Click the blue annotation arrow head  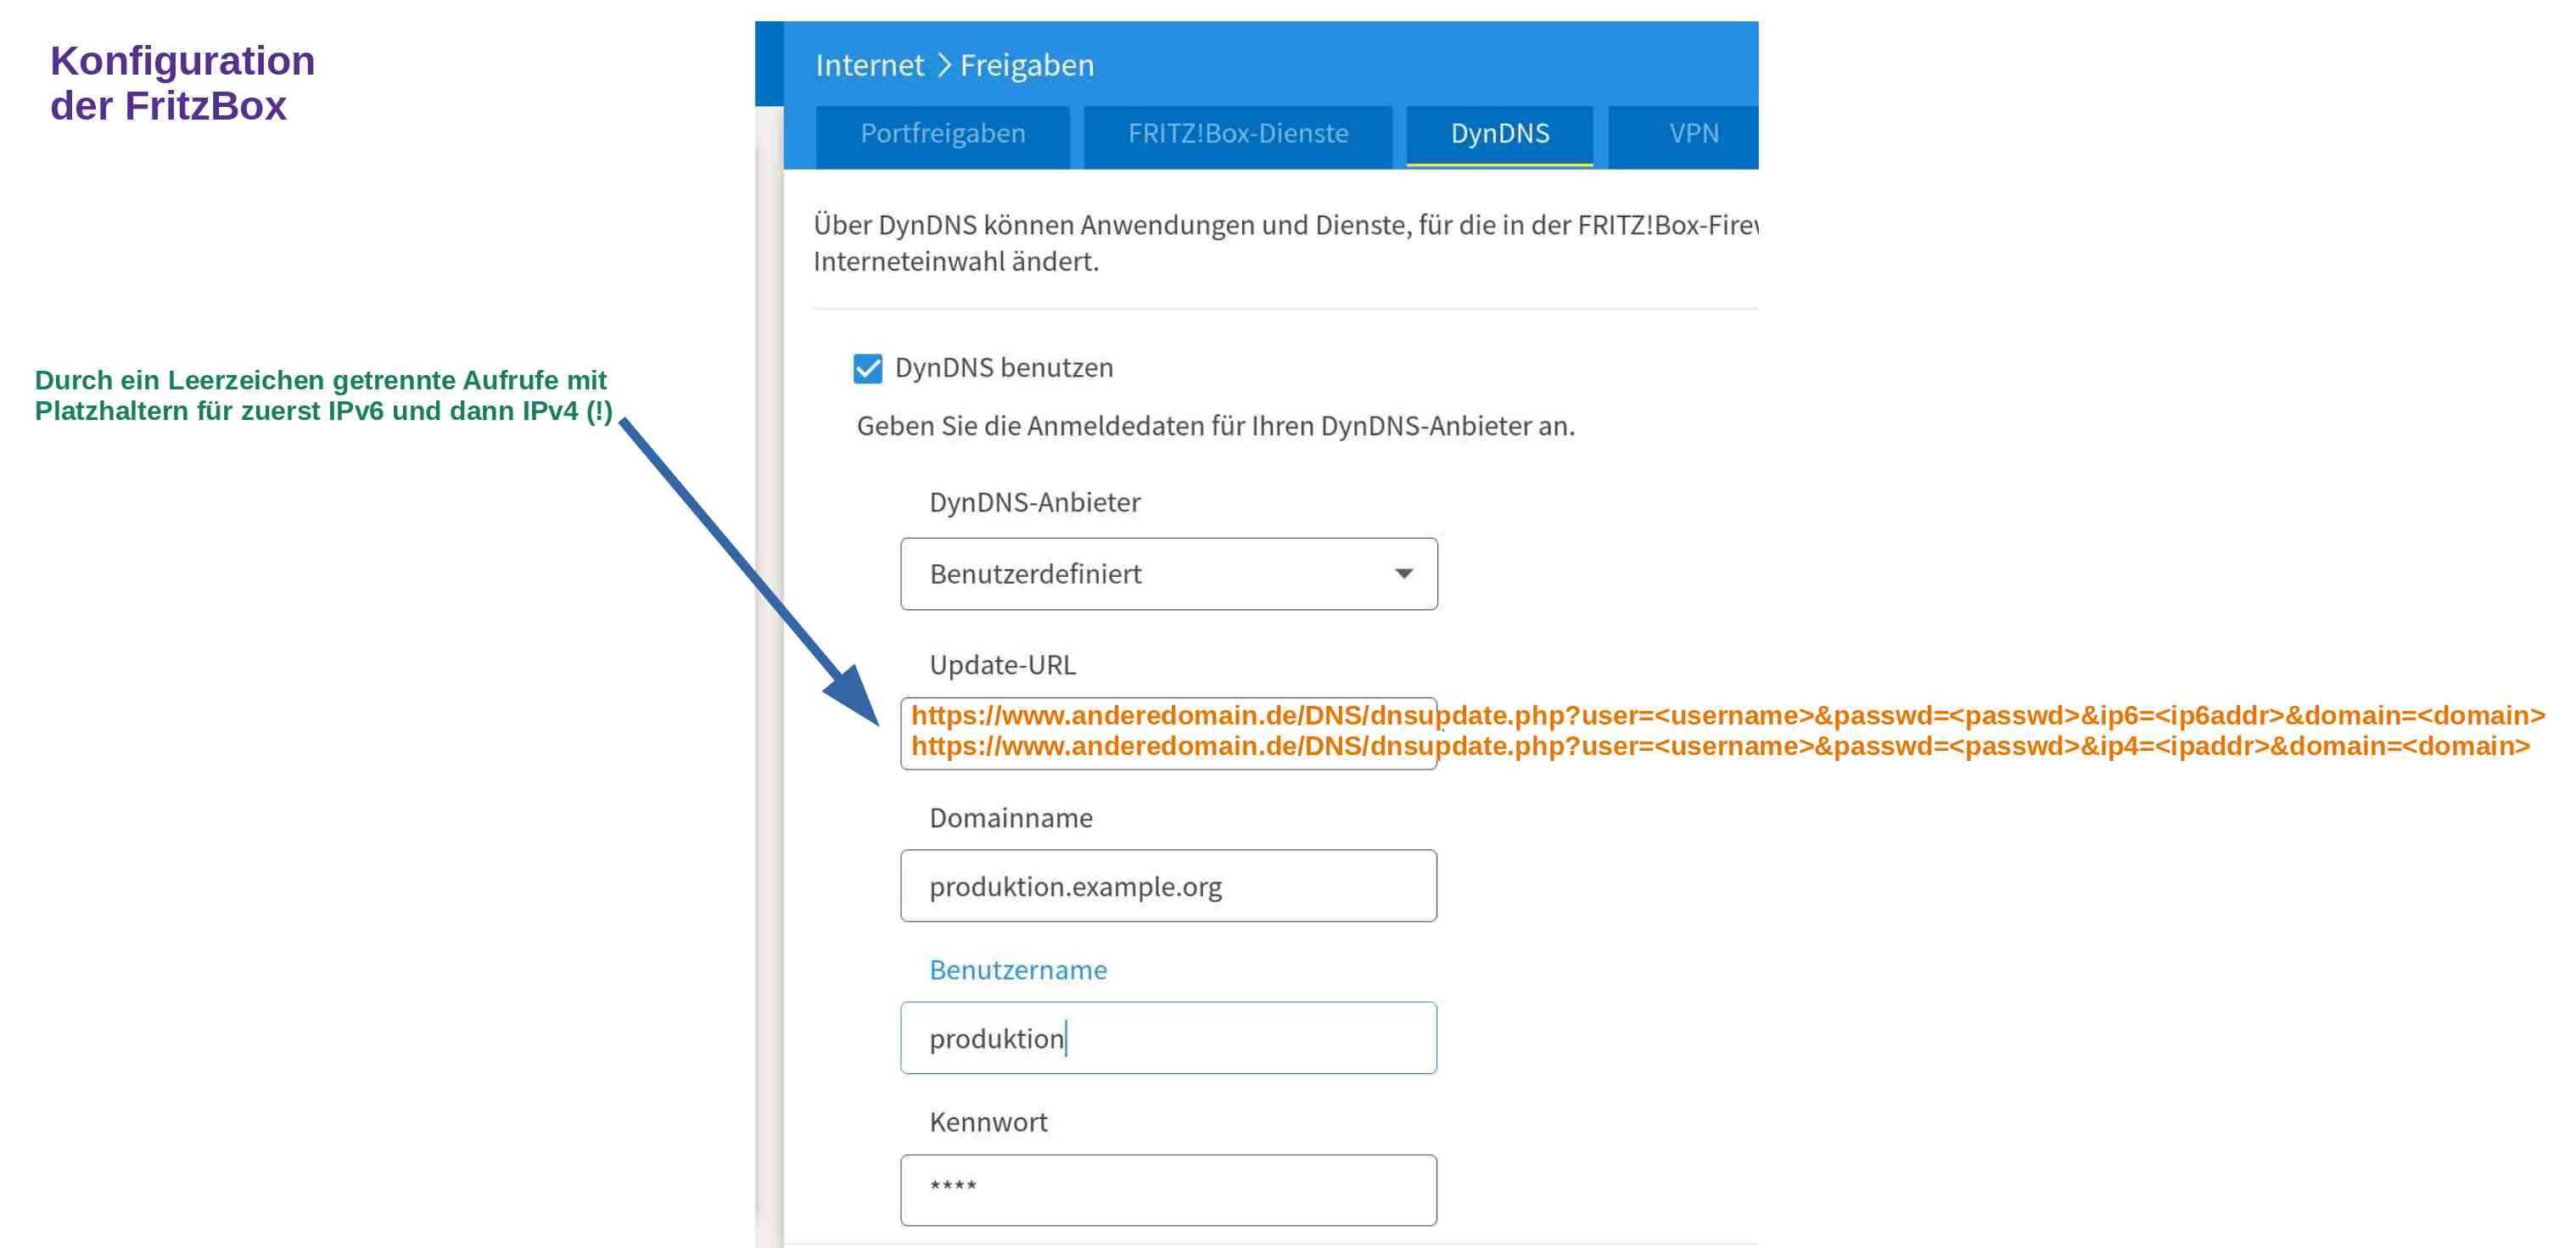(x=852, y=695)
